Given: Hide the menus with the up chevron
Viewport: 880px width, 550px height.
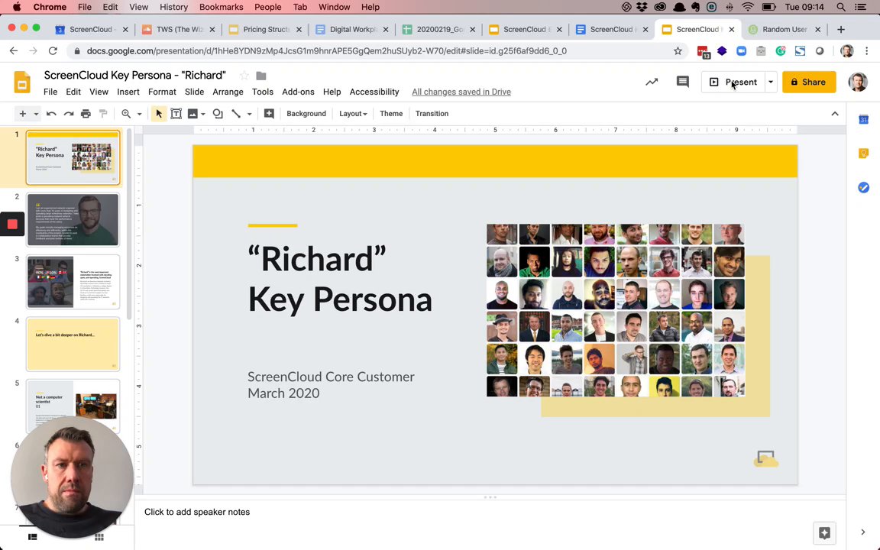Looking at the screenshot, I should coord(834,114).
